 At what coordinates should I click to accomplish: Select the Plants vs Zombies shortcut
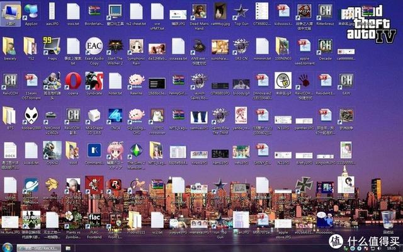(x=73, y=220)
